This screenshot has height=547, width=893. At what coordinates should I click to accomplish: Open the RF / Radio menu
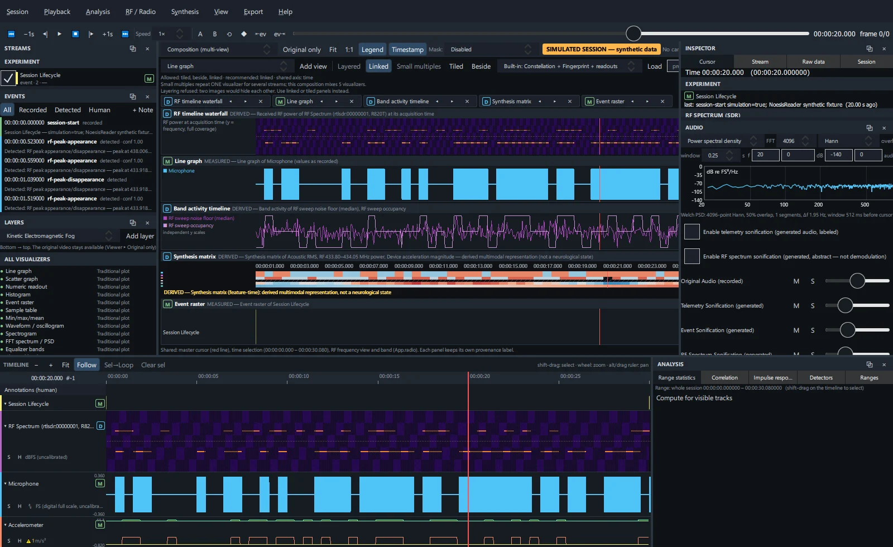(x=141, y=12)
